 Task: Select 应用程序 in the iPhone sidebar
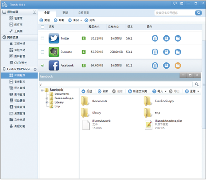pyautogui.click(x=19, y=76)
